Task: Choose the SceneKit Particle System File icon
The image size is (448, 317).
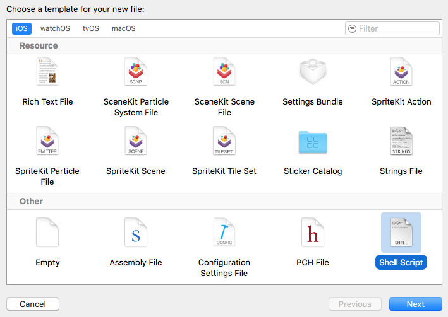Action: point(136,72)
